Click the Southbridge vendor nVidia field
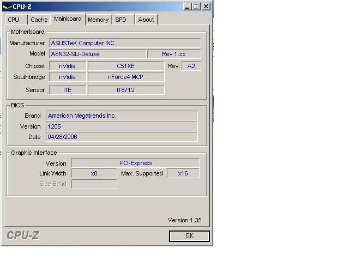Image resolution: width=349 pixels, height=279 pixels. point(68,77)
